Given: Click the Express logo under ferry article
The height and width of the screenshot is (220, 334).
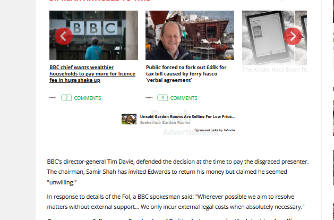Looking at the screenshot, I should pyautogui.click(x=149, y=98).
